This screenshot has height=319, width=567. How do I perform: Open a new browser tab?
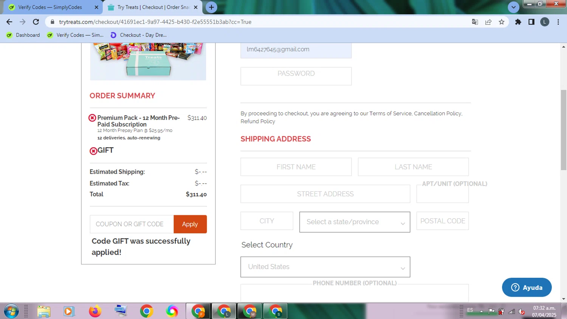point(211,7)
